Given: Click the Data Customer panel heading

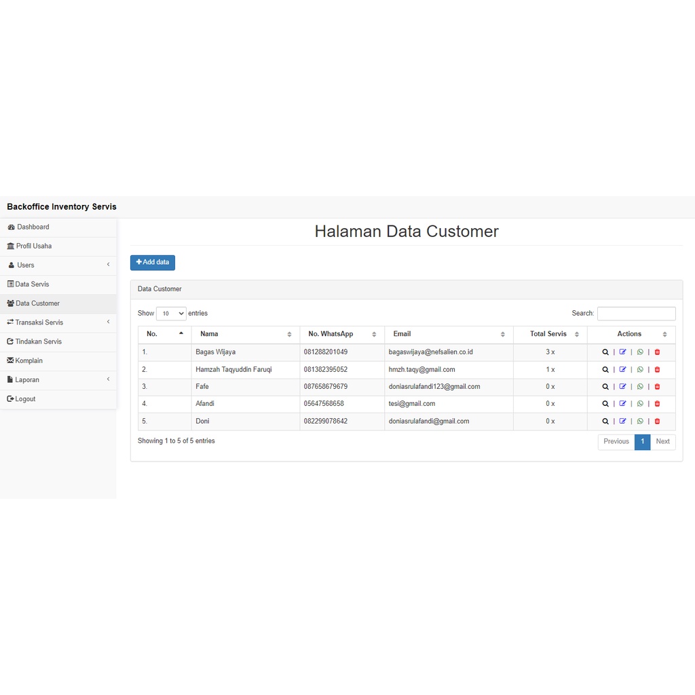Looking at the screenshot, I should pyautogui.click(x=159, y=289).
